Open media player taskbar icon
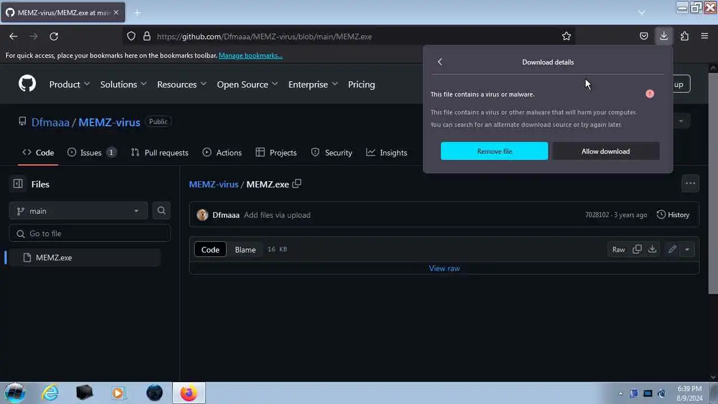The height and width of the screenshot is (404, 718). [x=118, y=393]
